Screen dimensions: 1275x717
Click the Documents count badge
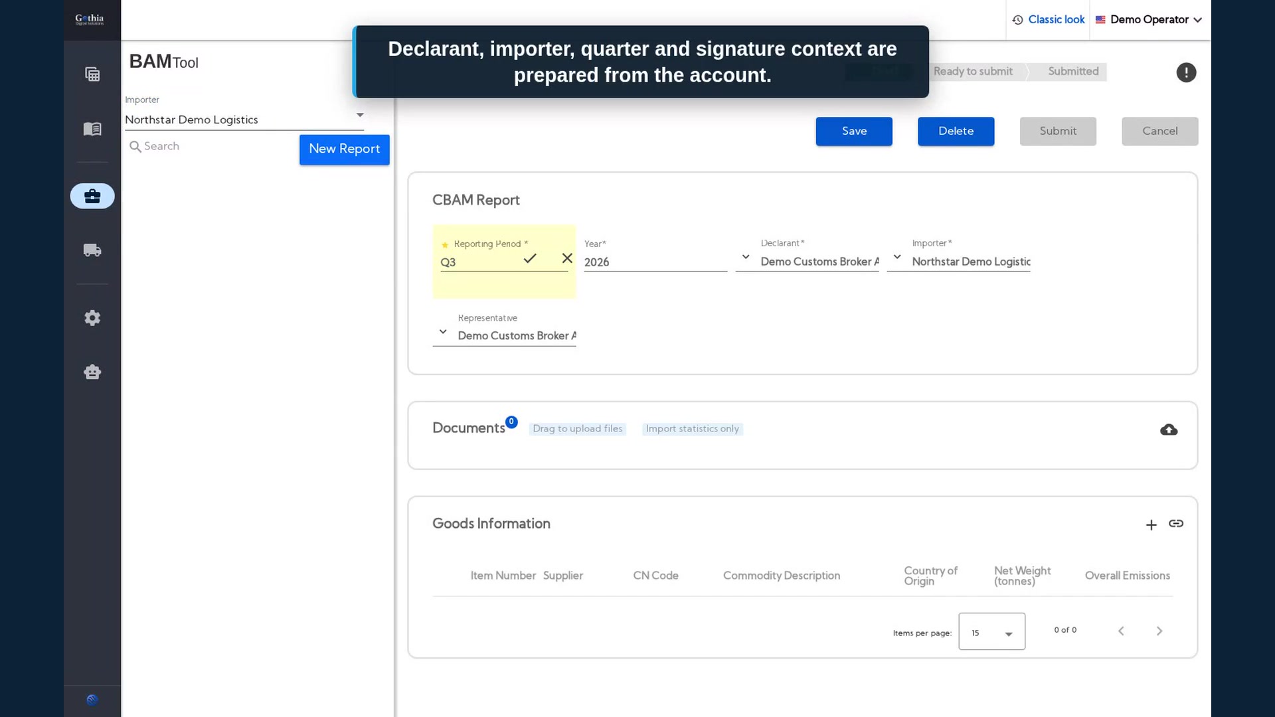(x=511, y=422)
